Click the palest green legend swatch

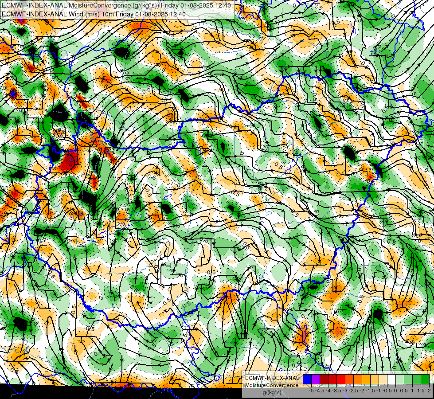click(x=400, y=379)
